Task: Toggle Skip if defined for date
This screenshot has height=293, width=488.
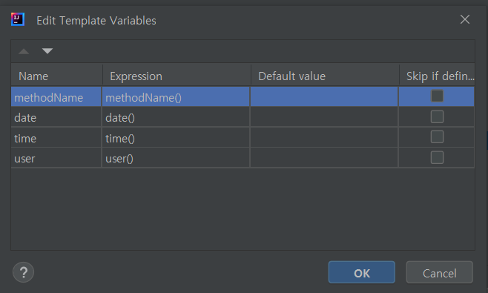Action: point(437,116)
